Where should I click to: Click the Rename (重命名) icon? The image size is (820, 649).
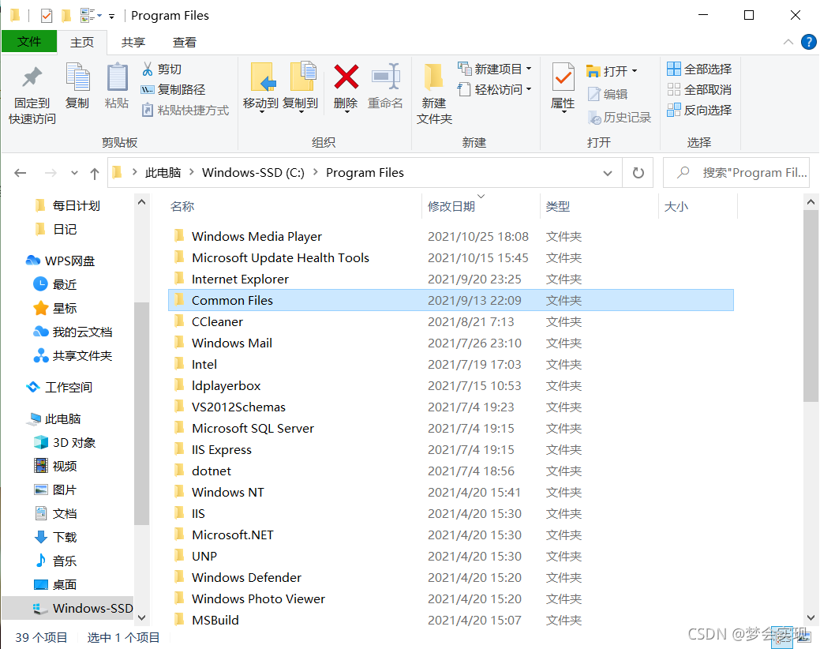(x=385, y=77)
